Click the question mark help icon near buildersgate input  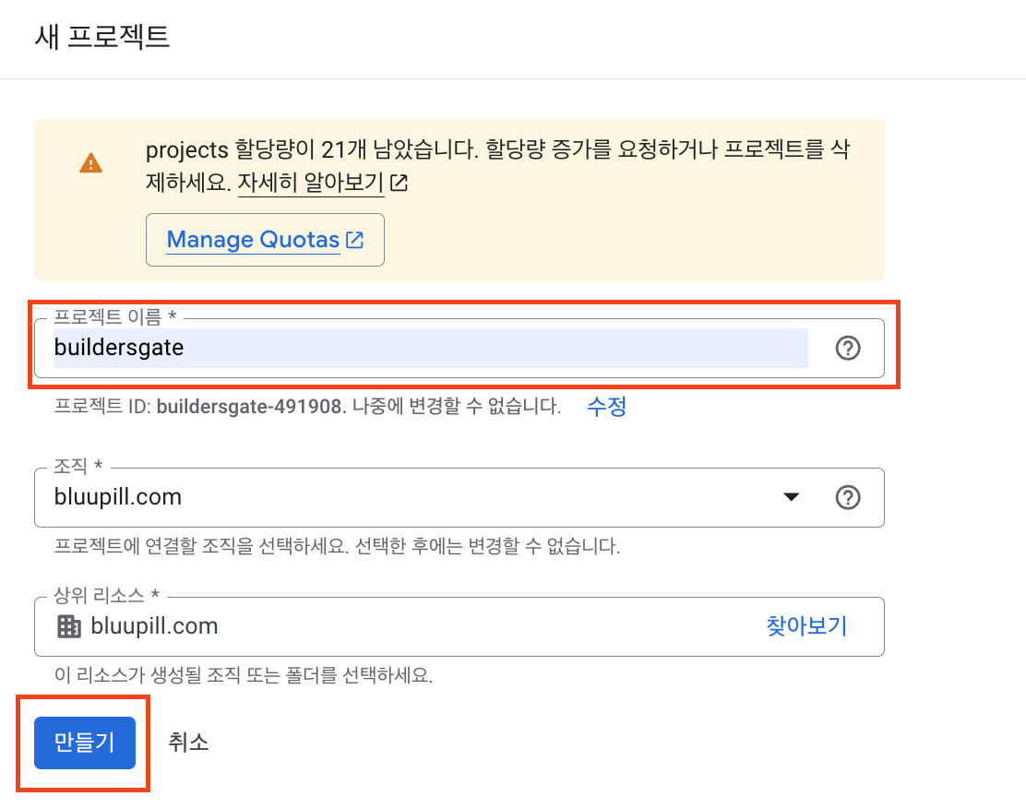click(847, 348)
